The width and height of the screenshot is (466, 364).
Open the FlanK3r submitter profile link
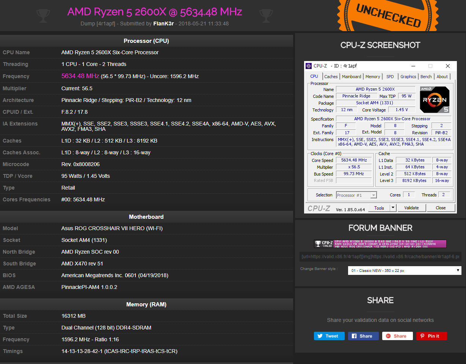point(163,24)
